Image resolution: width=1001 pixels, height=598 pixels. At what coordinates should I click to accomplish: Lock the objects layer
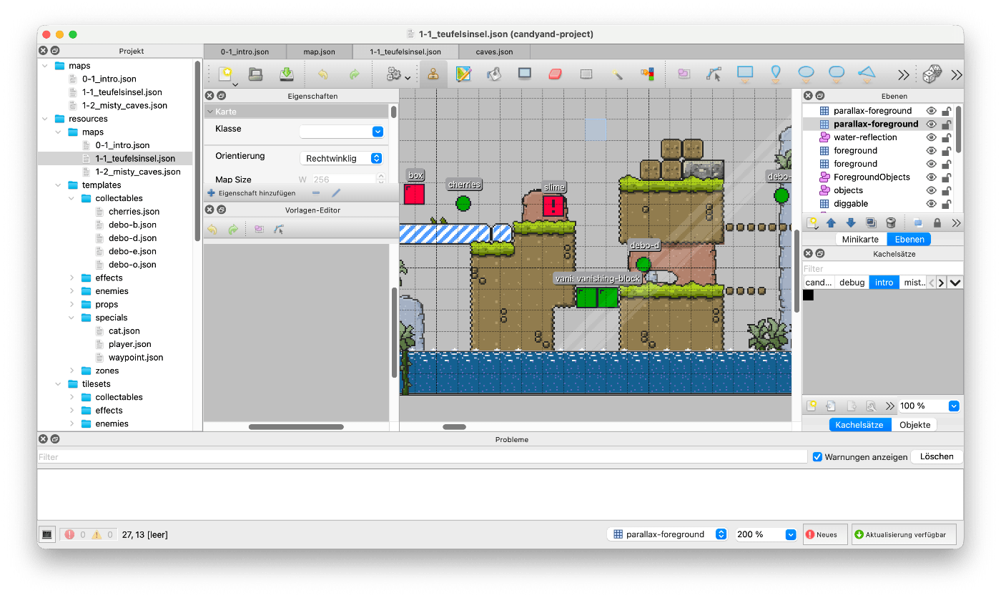(x=946, y=190)
